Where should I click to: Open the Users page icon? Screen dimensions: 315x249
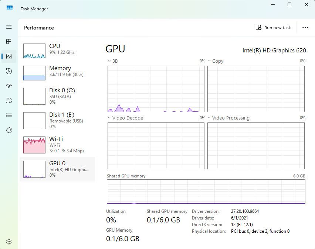click(x=9, y=100)
